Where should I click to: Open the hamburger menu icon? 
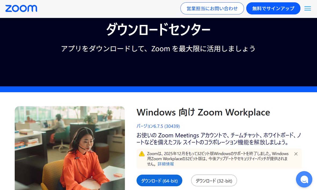(308, 9)
